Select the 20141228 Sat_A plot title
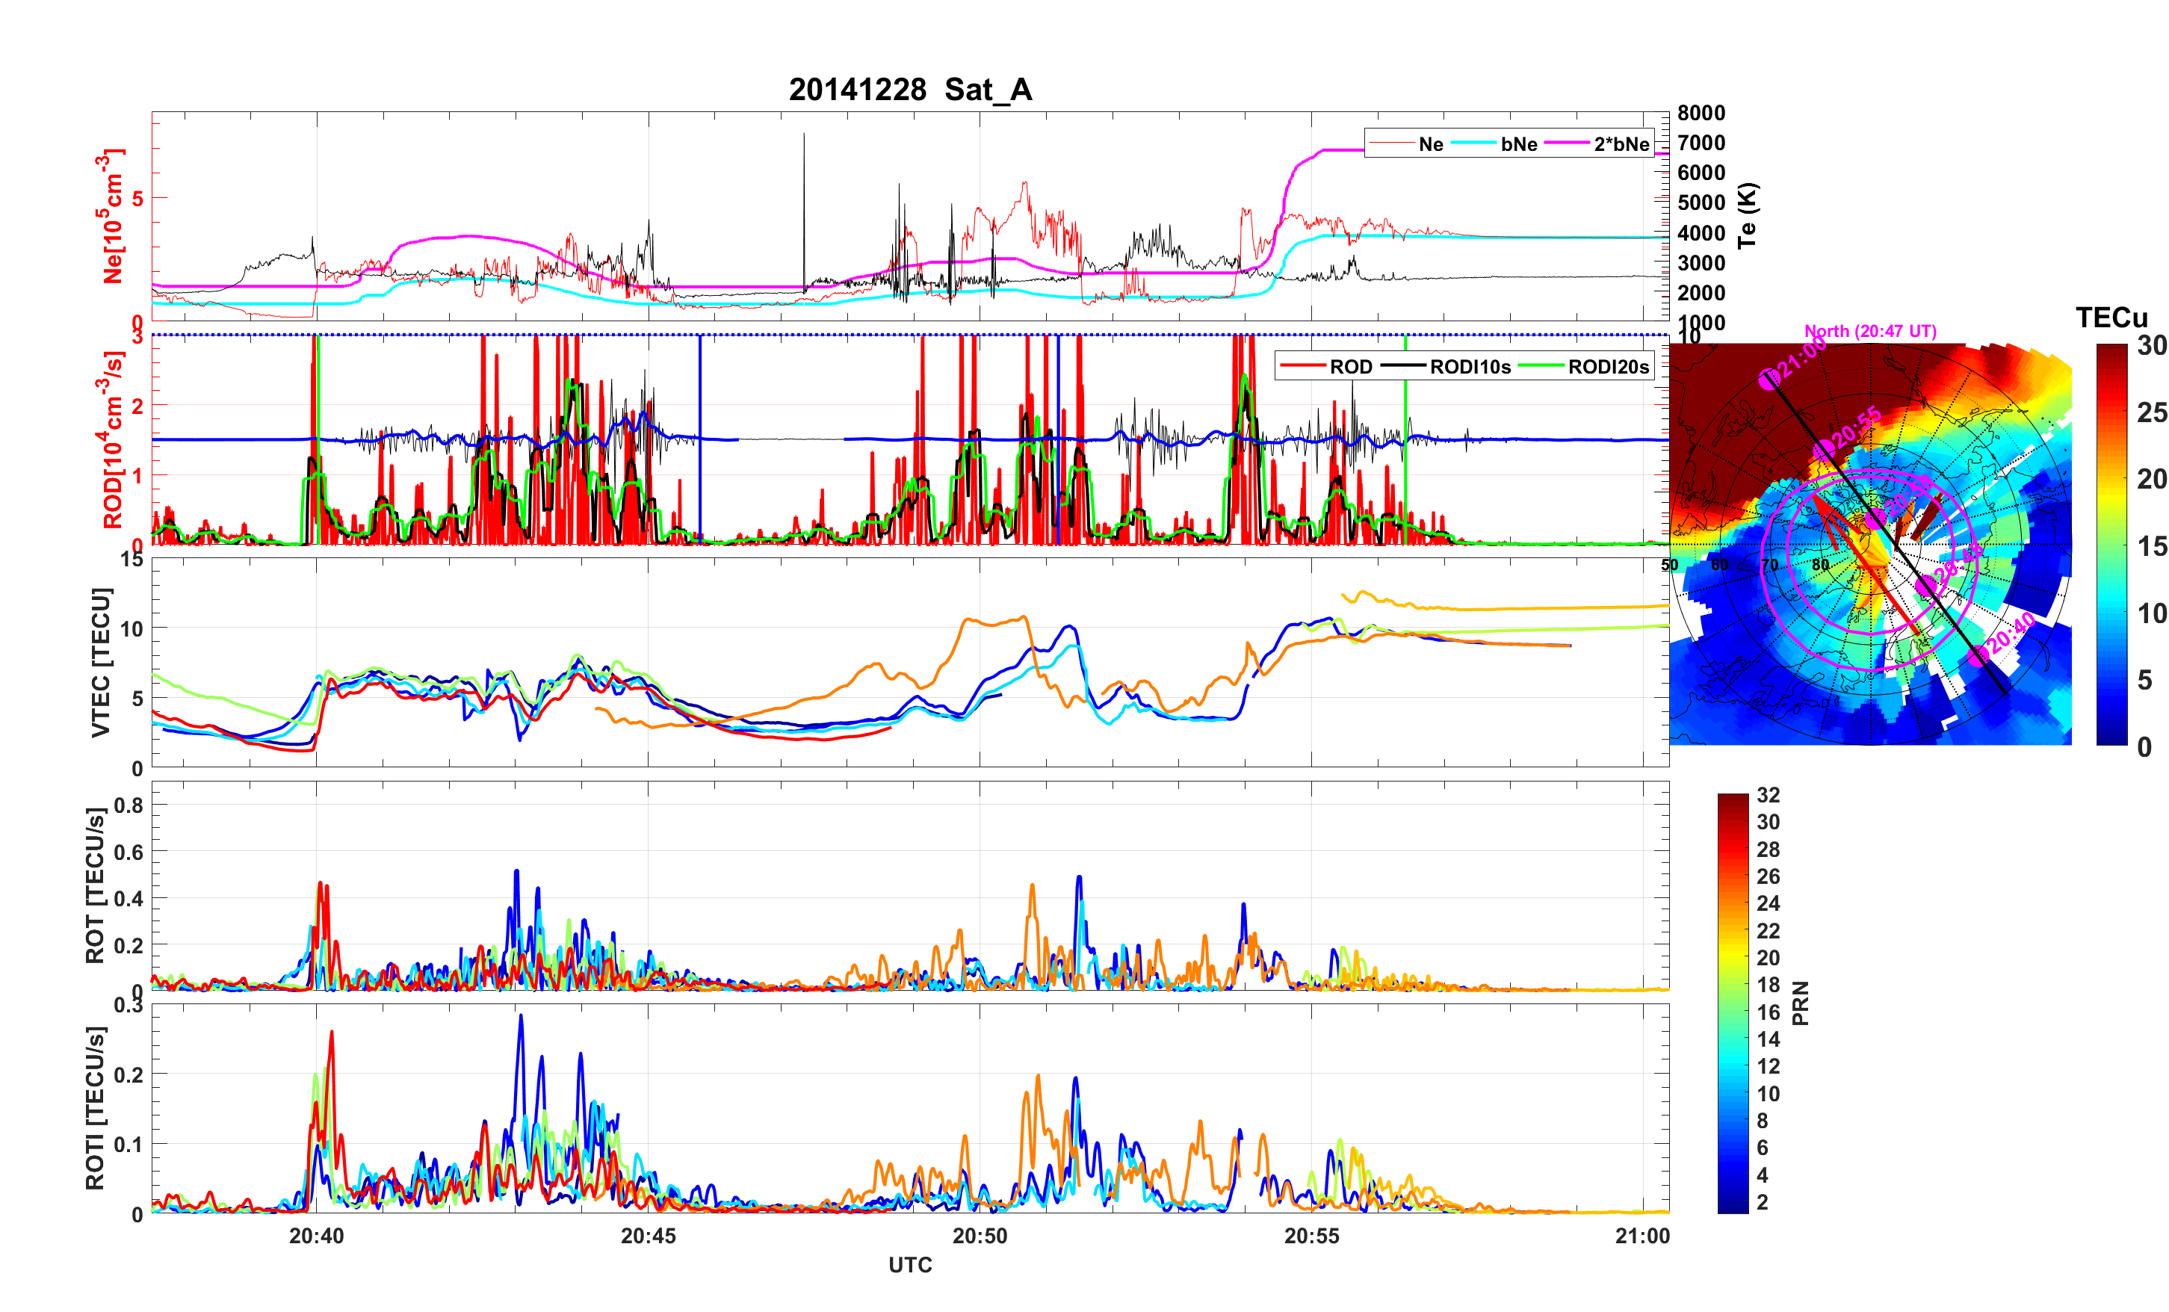 point(909,90)
